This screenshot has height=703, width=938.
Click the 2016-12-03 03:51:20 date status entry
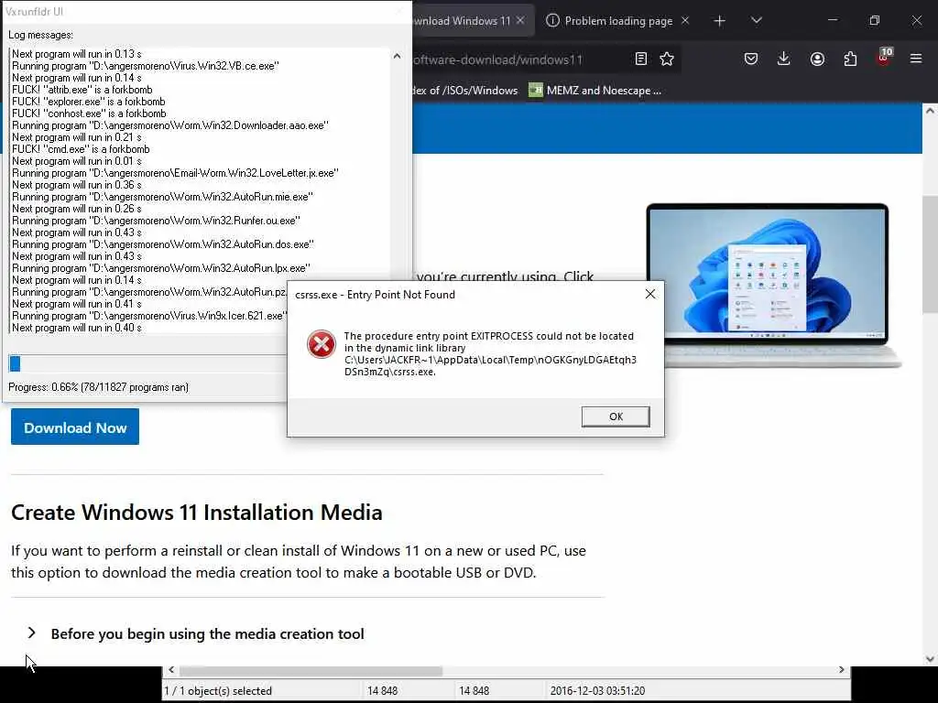coord(597,690)
